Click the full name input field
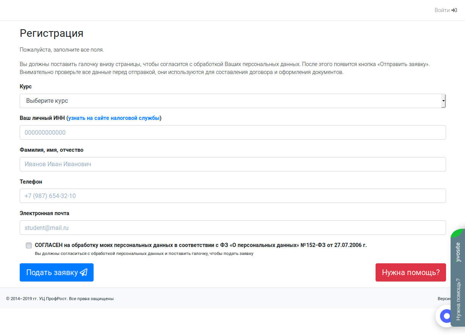465x335 pixels. pyautogui.click(x=233, y=164)
